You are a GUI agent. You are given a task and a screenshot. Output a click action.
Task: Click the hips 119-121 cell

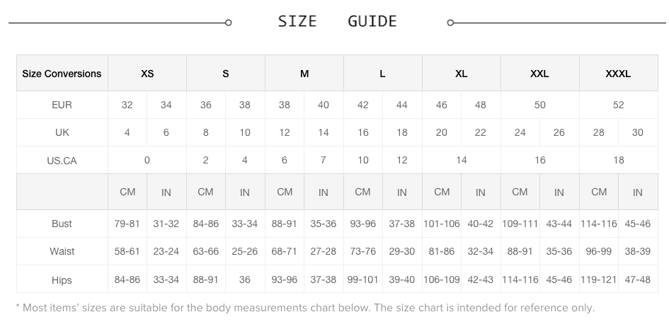(x=599, y=279)
